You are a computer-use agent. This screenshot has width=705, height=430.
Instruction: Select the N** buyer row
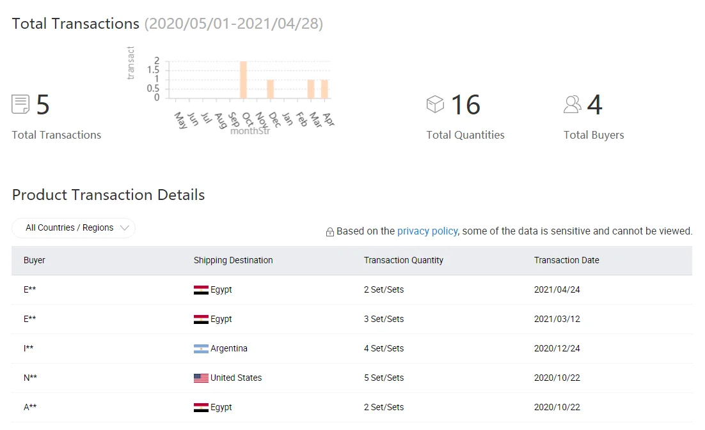click(x=352, y=378)
